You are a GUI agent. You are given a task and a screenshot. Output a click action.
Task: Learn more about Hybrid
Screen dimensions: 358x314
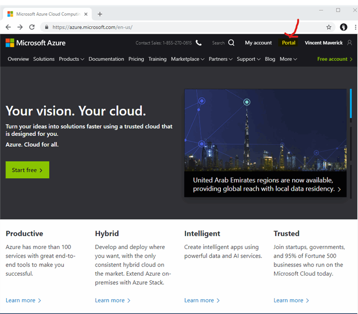(113, 300)
